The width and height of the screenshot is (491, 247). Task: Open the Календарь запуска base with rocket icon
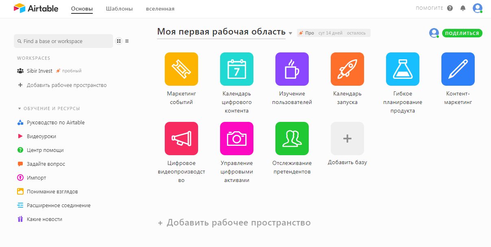[x=347, y=69]
